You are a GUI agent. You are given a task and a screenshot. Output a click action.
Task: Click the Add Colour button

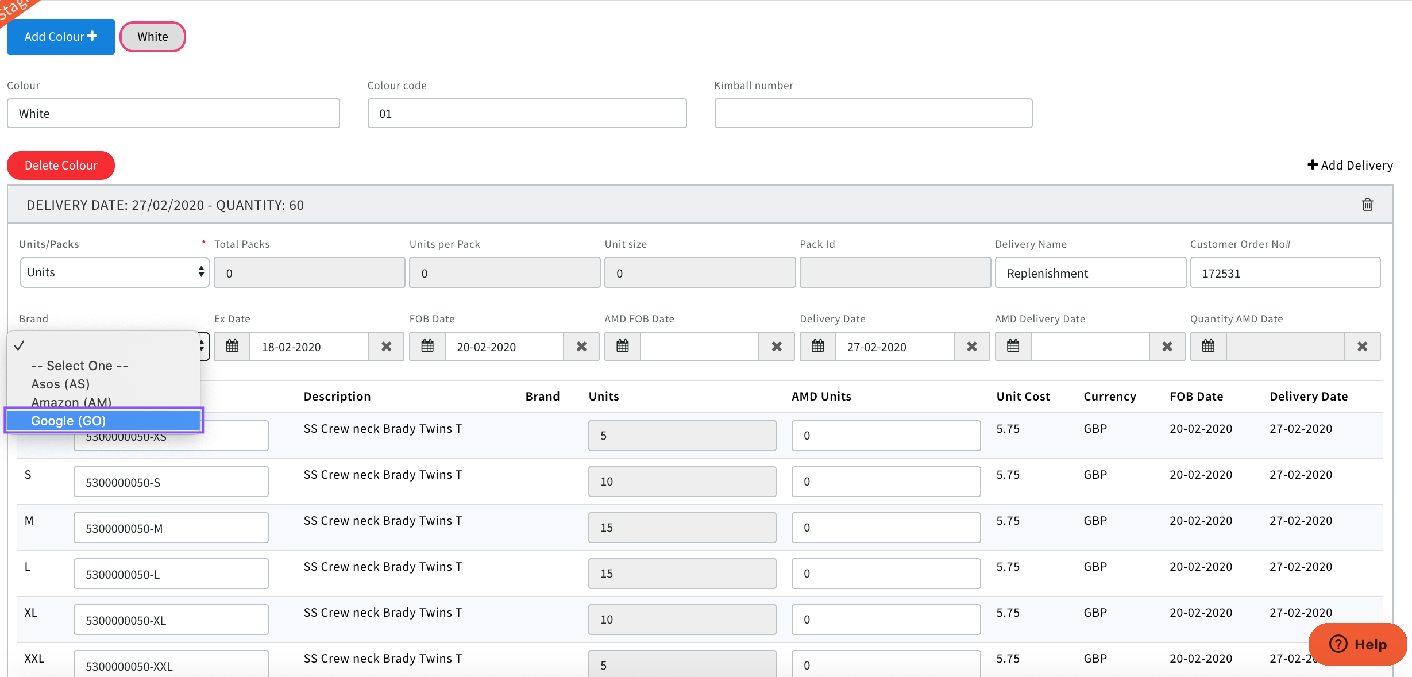click(x=61, y=37)
